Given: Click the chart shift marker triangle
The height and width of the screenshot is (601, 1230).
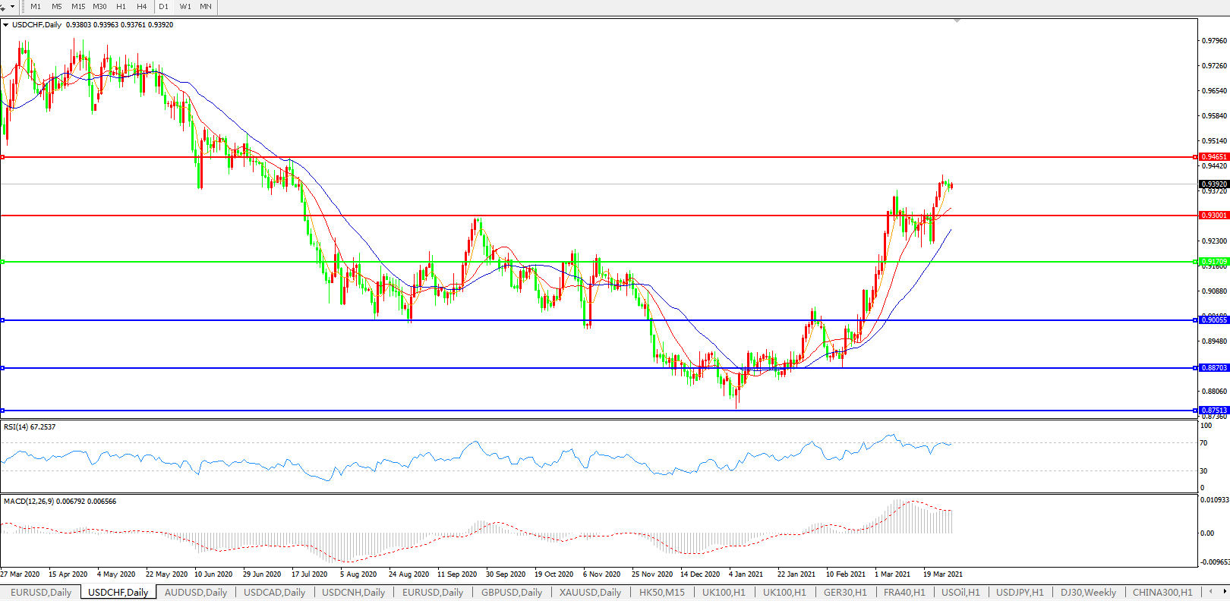Looking at the screenshot, I should [x=957, y=20].
